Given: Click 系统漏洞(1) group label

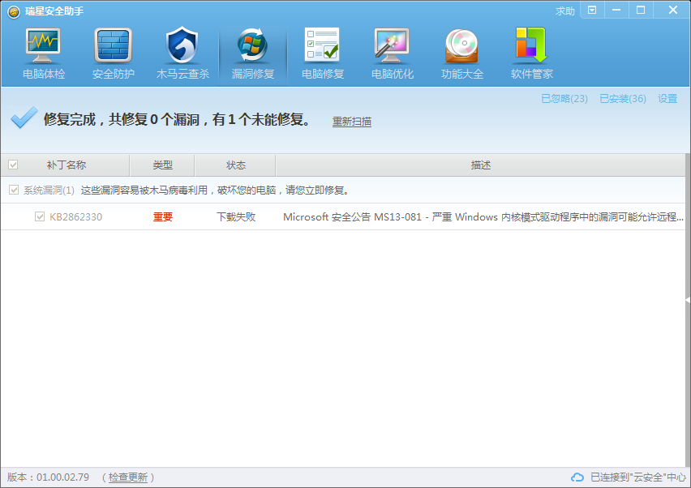Looking at the screenshot, I should click(x=49, y=190).
